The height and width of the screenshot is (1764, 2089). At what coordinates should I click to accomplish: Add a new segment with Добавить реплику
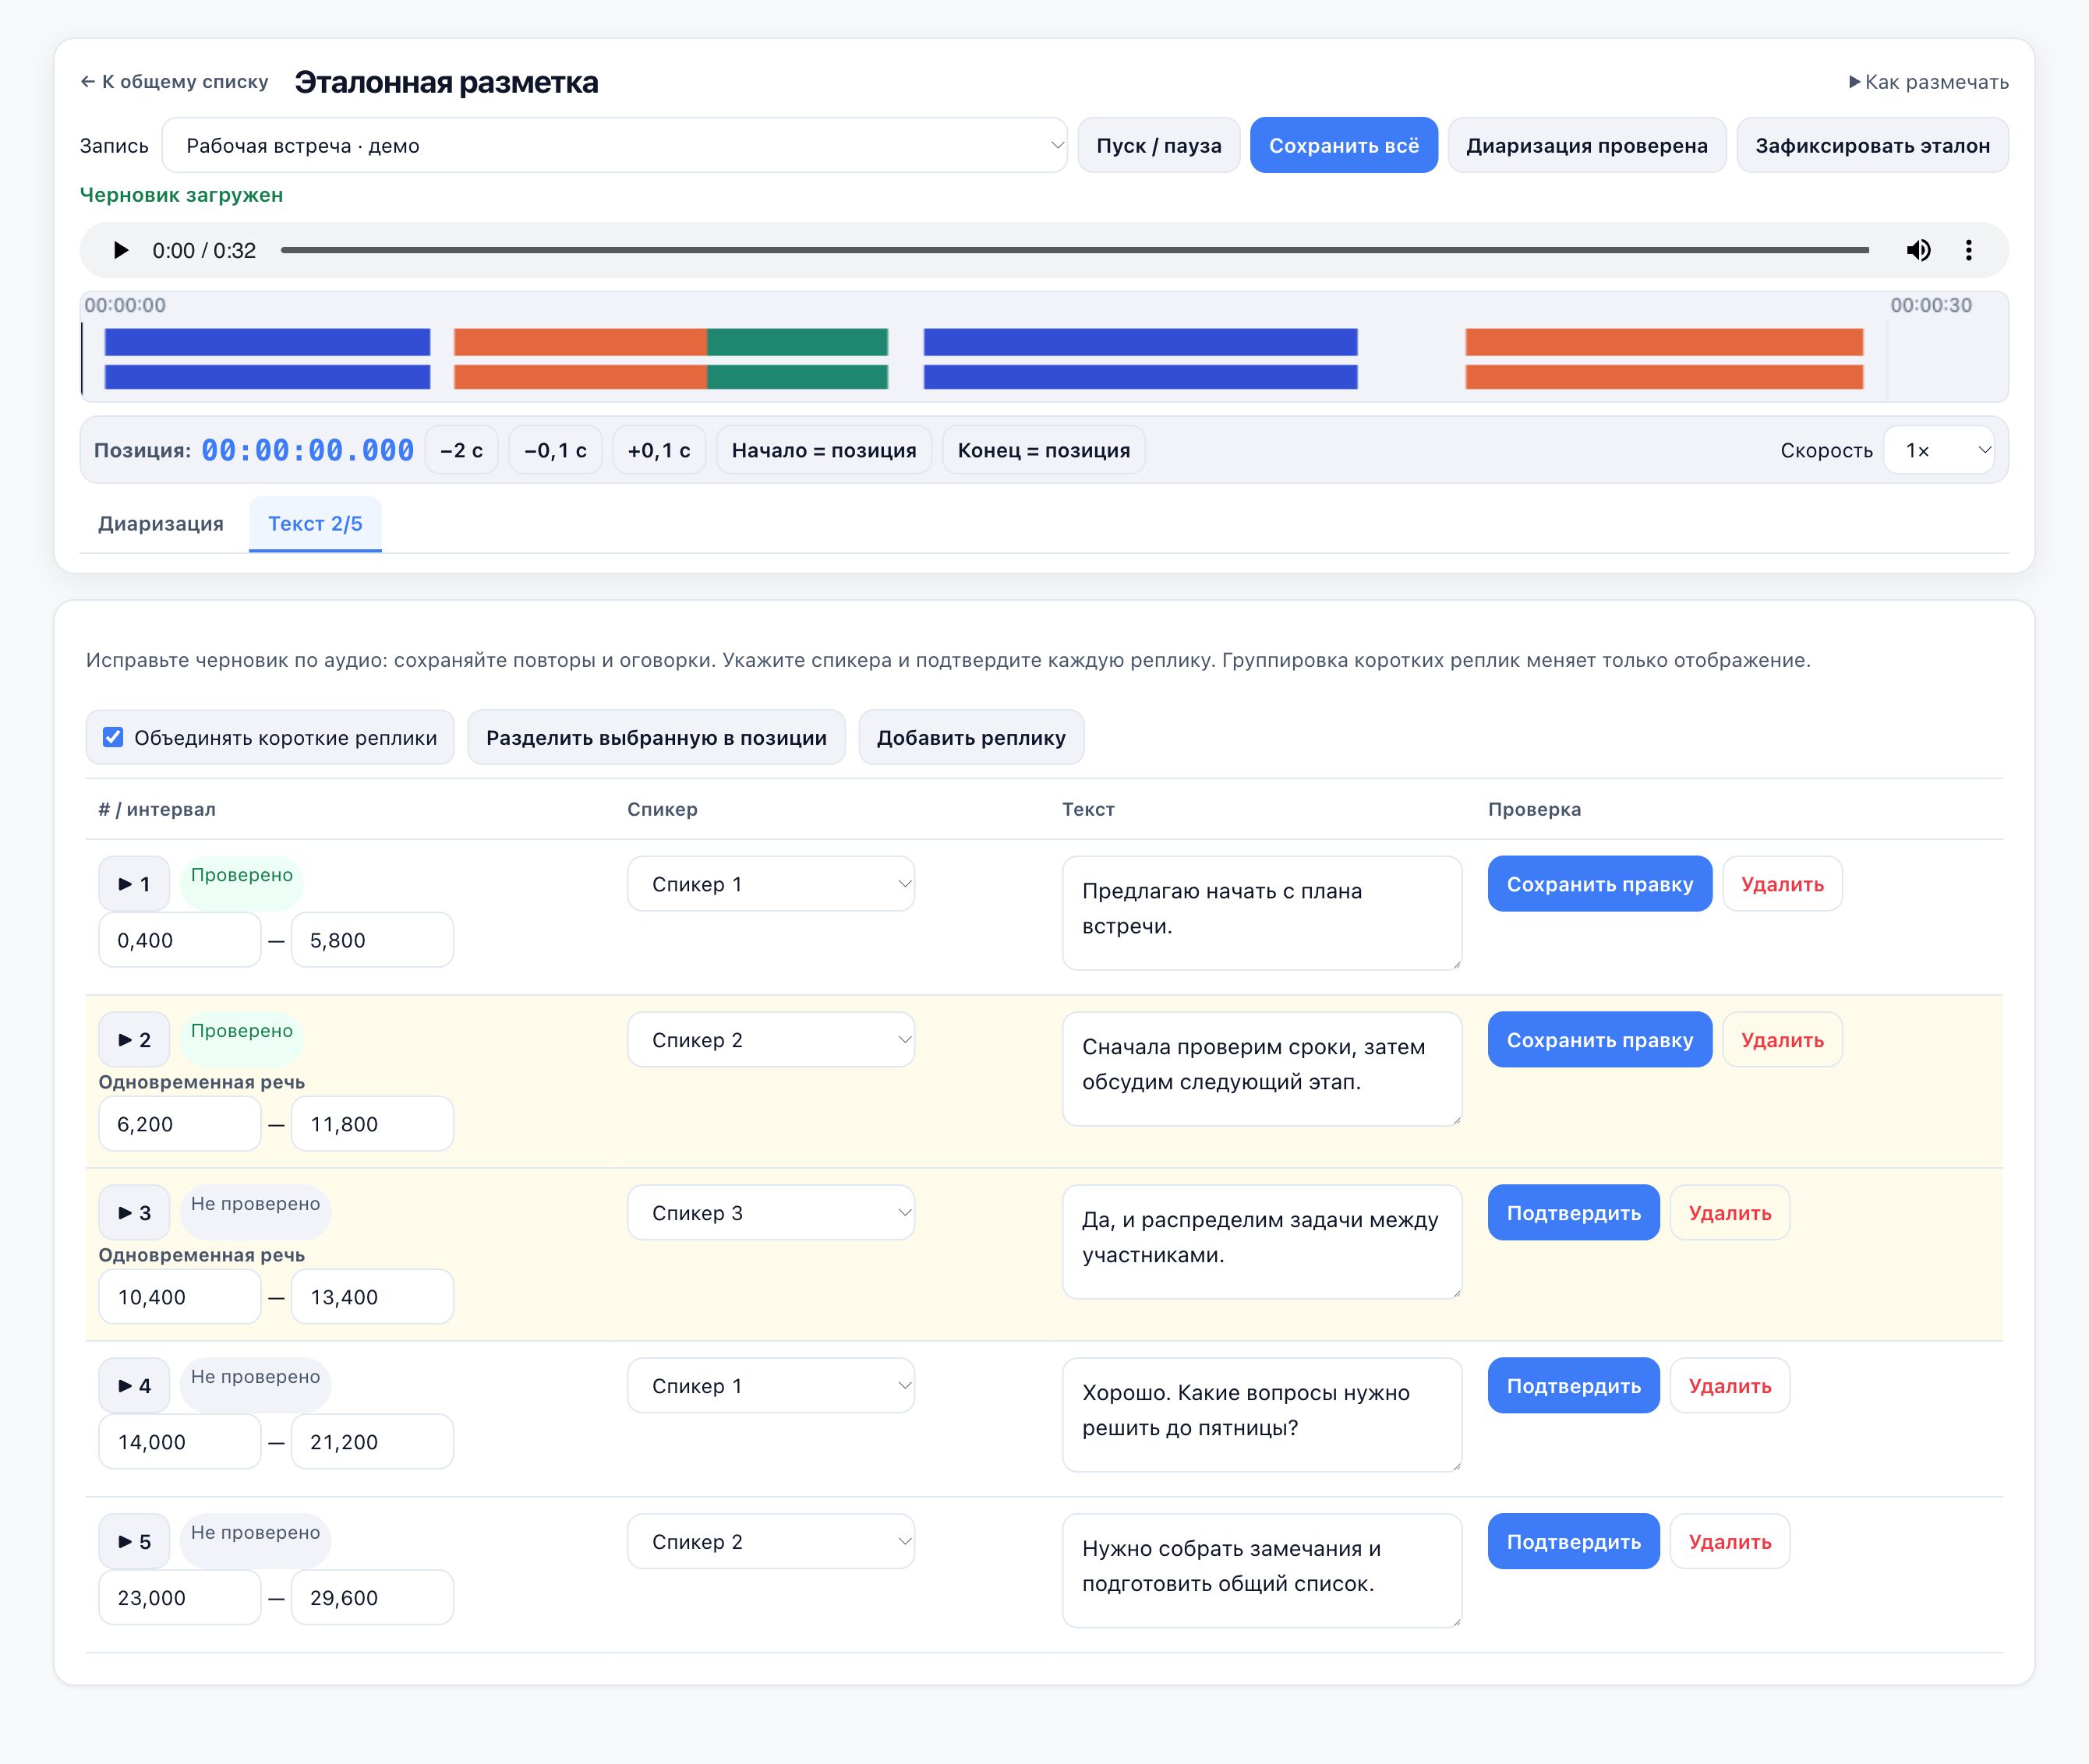pos(970,737)
